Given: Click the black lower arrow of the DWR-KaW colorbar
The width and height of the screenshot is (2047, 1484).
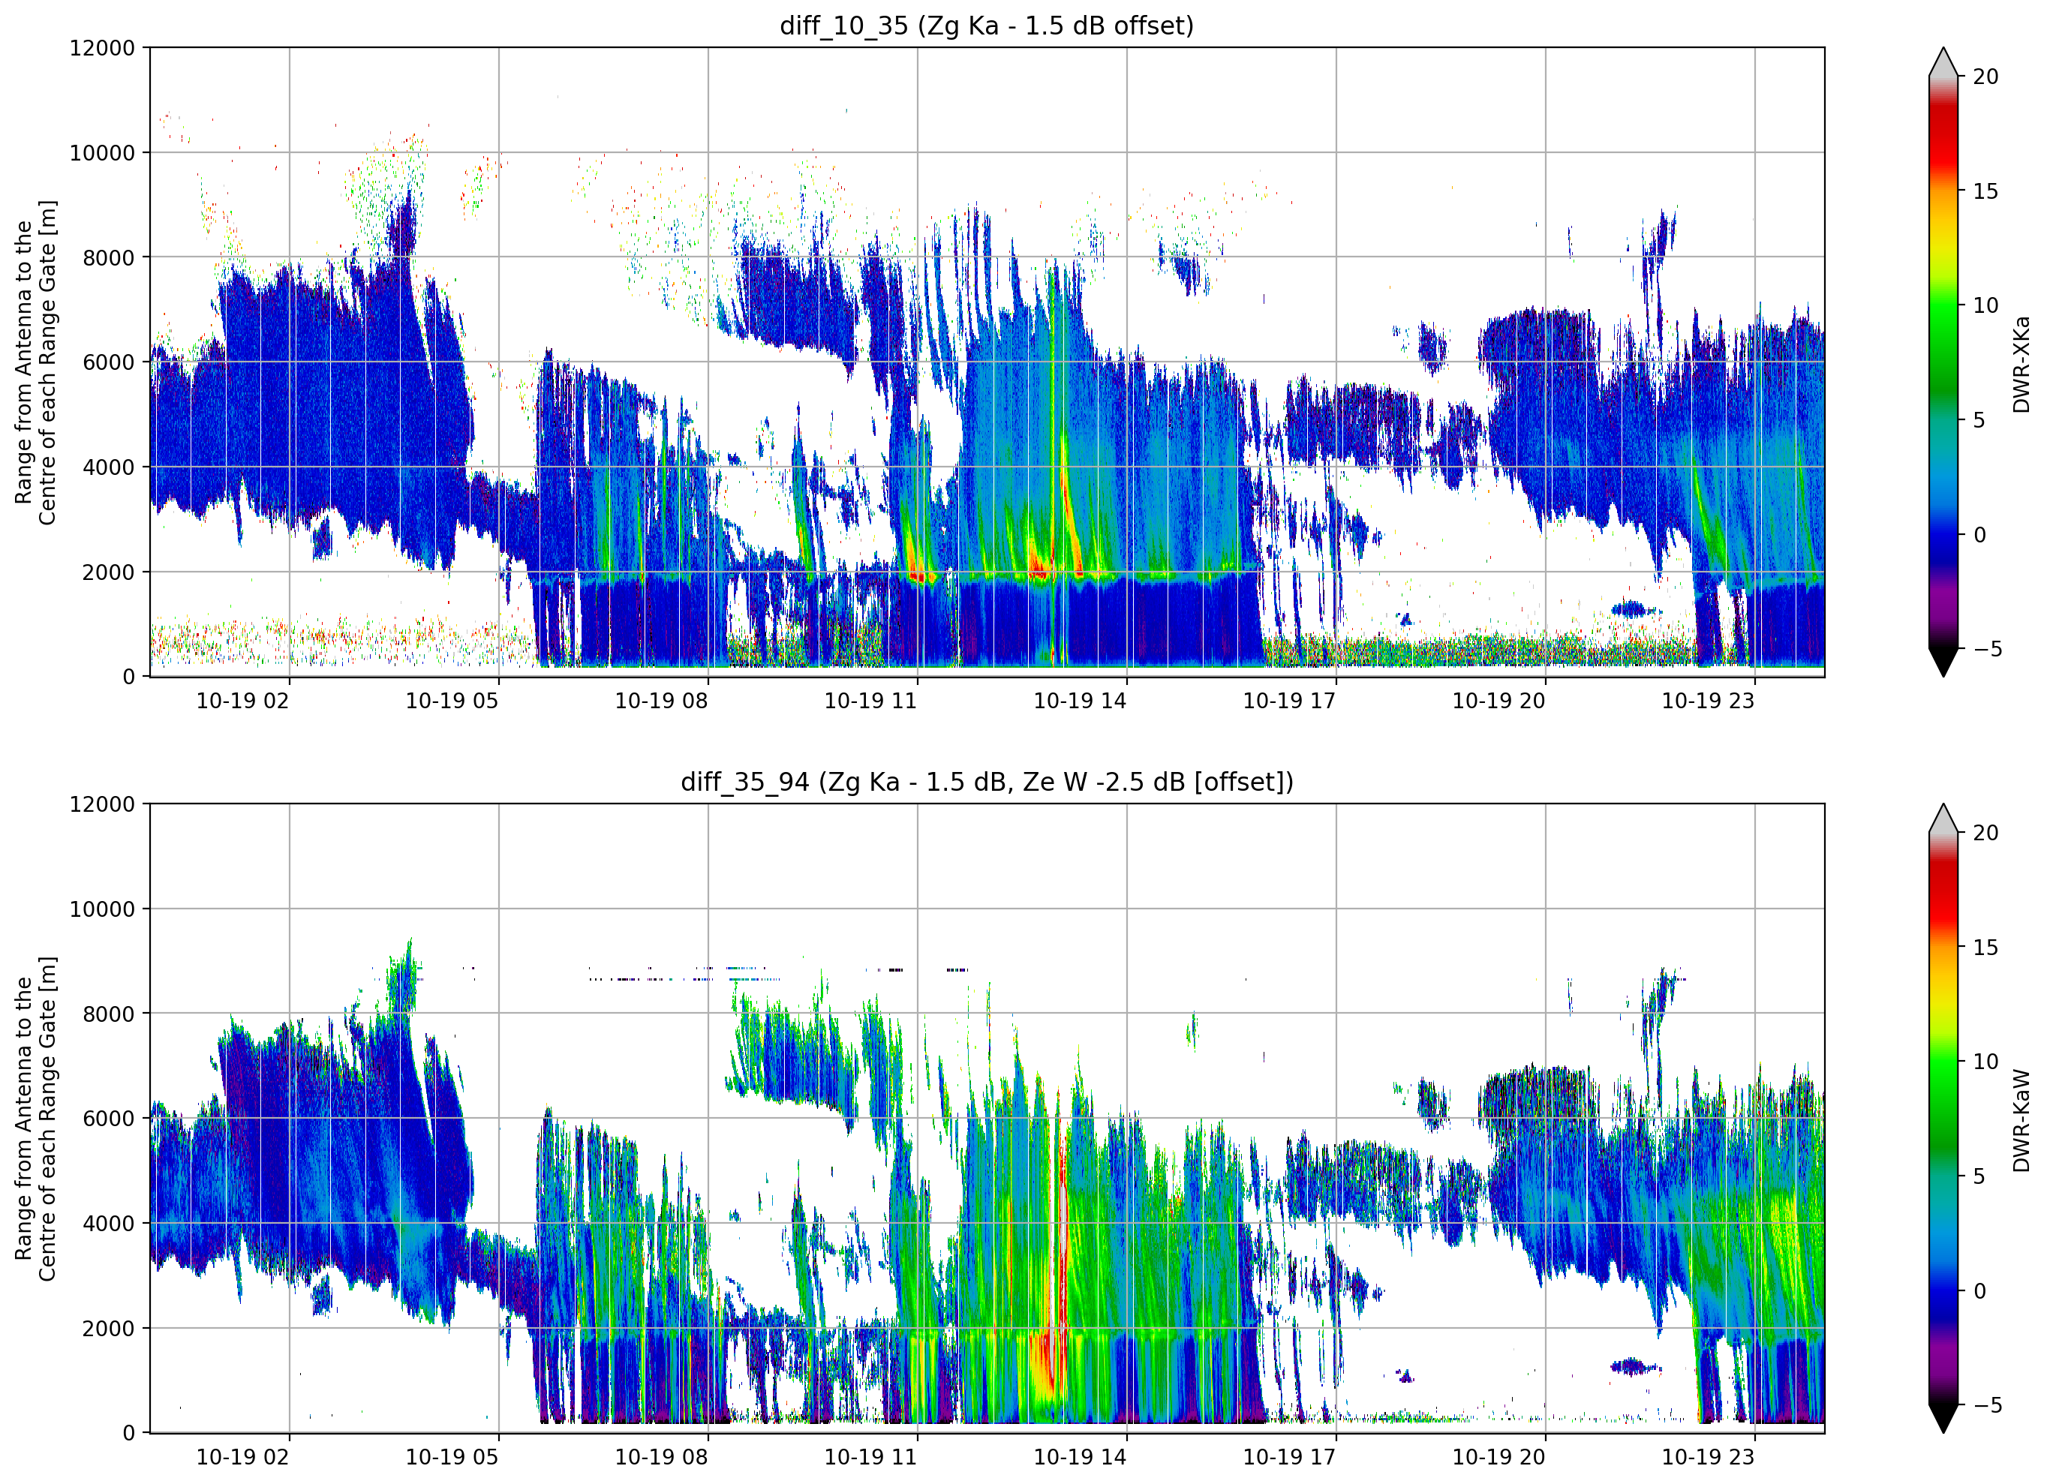Looking at the screenshot, I should [1943, 1419].
